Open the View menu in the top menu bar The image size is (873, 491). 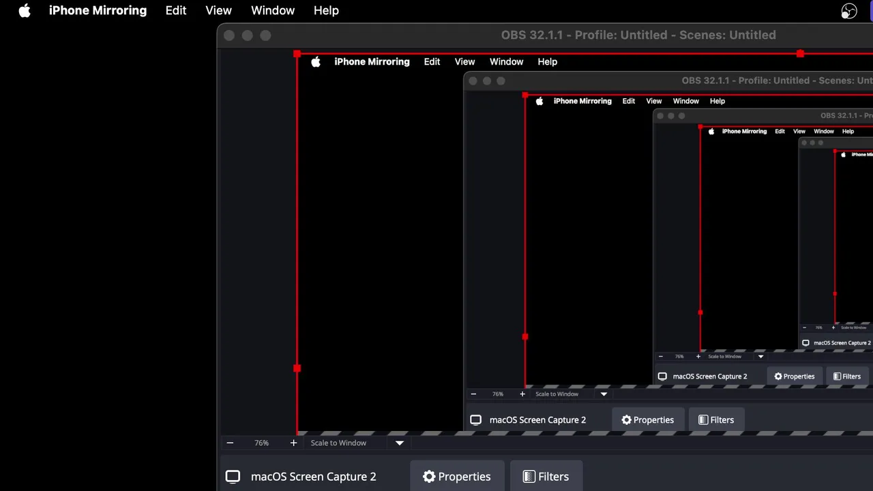(x=219, y=10)
